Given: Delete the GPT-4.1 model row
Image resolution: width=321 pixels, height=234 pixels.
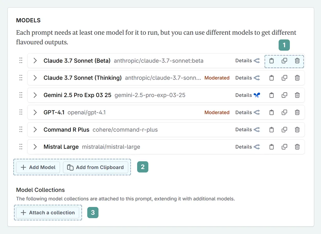Looking at the screenshot, I should click(297, 112).
